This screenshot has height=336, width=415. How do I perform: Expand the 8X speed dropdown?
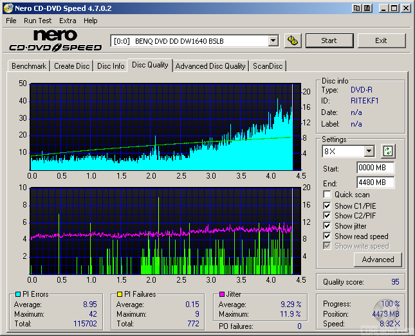coord(369,152)
